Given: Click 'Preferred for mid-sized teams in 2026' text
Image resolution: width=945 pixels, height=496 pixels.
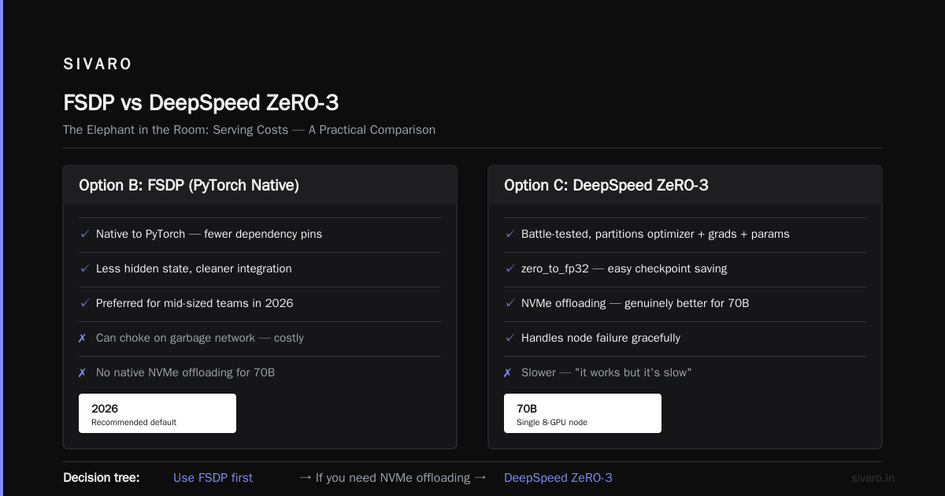Looking at the screenshot, I should 195,303.
